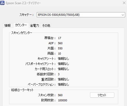Click the 原稿台 count value 17
Screen dimensions: 127x106
click(x=59, y=38)
